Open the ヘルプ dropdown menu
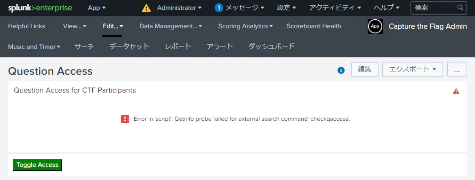 (386, 8)
